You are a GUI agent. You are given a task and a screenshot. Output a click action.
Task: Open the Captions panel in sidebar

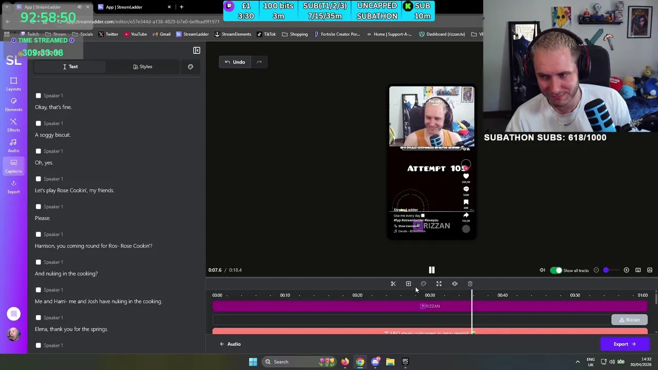[13, 166]
